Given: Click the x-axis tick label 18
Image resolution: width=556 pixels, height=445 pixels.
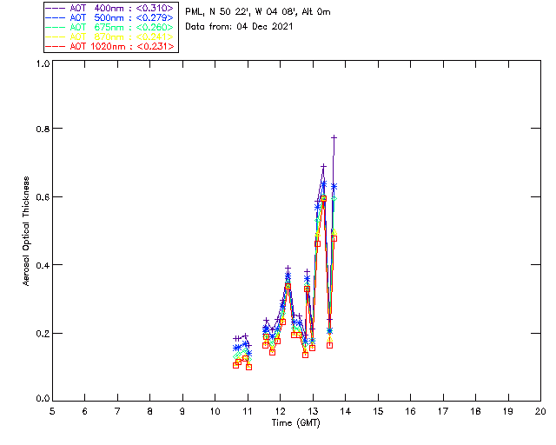Looking at the screenshot, I should [x=475, y=411].
